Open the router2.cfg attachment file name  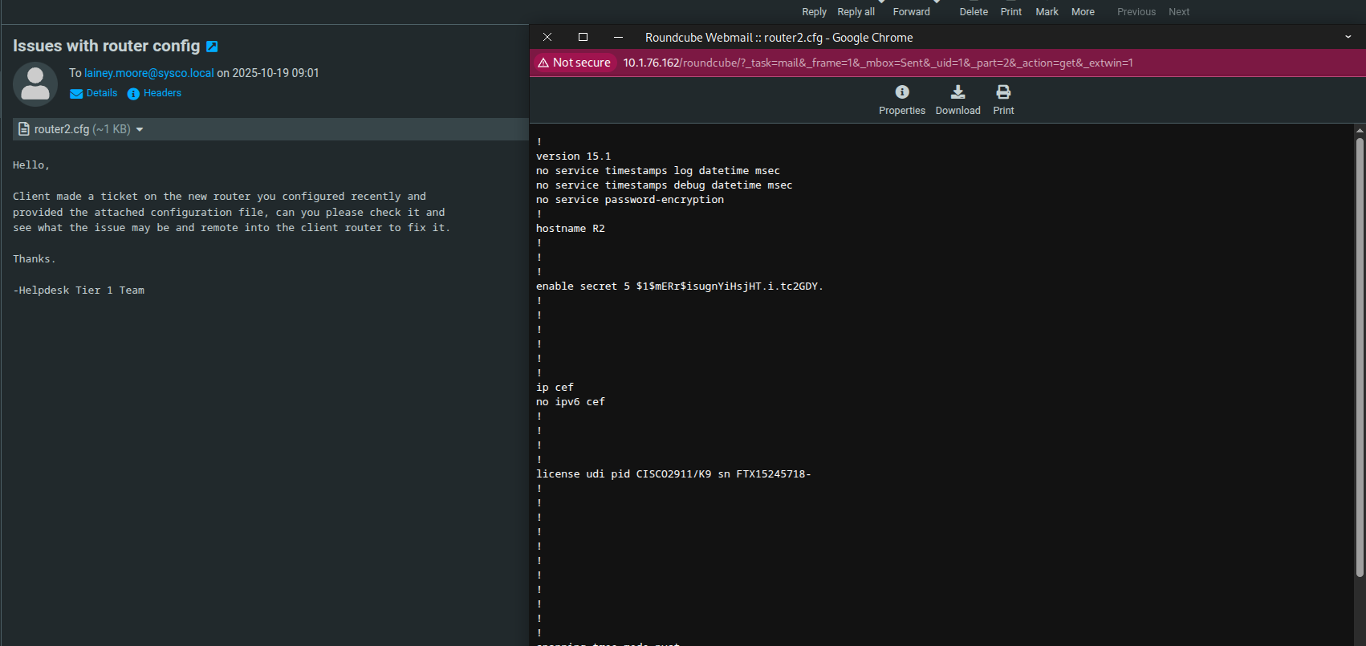coord(62,129)
